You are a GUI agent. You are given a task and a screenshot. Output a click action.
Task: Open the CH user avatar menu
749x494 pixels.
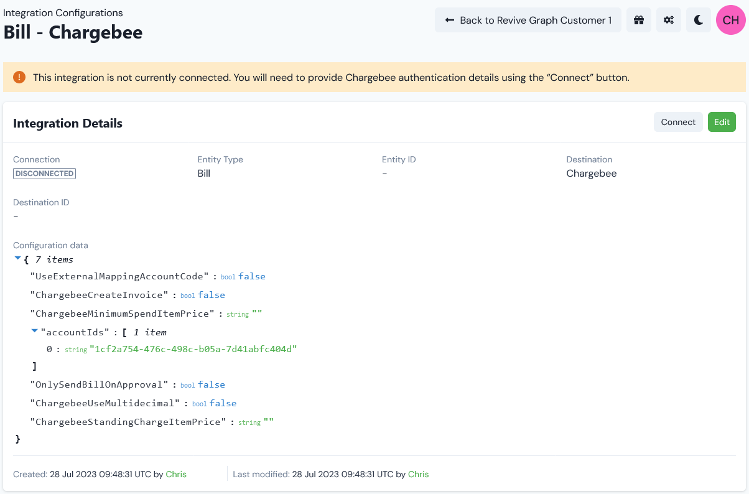tap(731, 20)
